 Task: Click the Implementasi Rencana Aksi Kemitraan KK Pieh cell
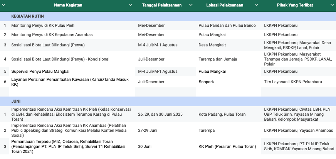(x=72, y=114)
